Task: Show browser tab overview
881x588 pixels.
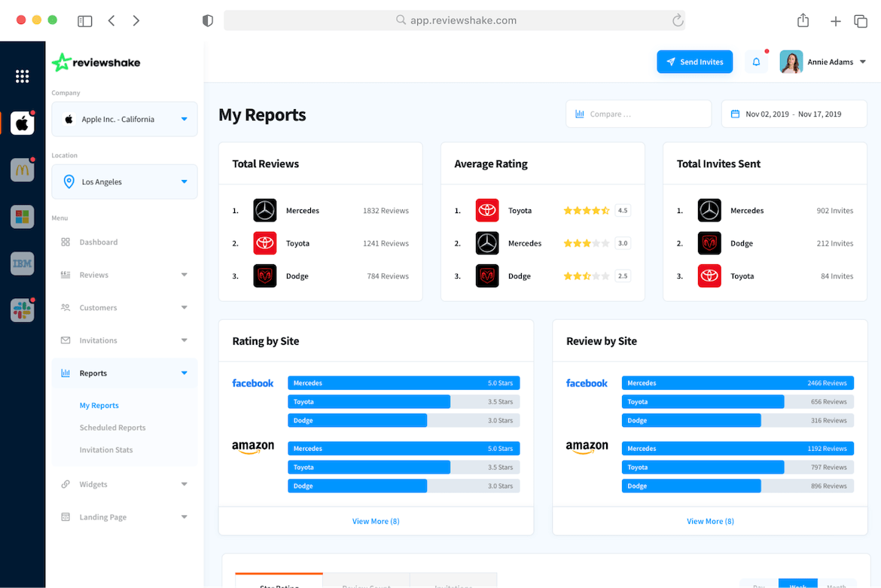Action: point(861,21)
